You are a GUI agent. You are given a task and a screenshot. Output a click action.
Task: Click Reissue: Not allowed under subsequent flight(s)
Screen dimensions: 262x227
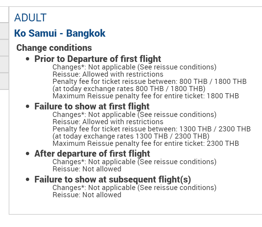(87, 195)
